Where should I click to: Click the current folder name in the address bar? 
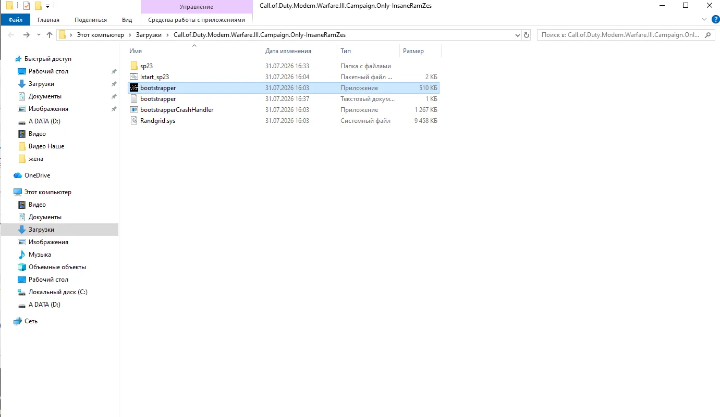pos(260,35)
